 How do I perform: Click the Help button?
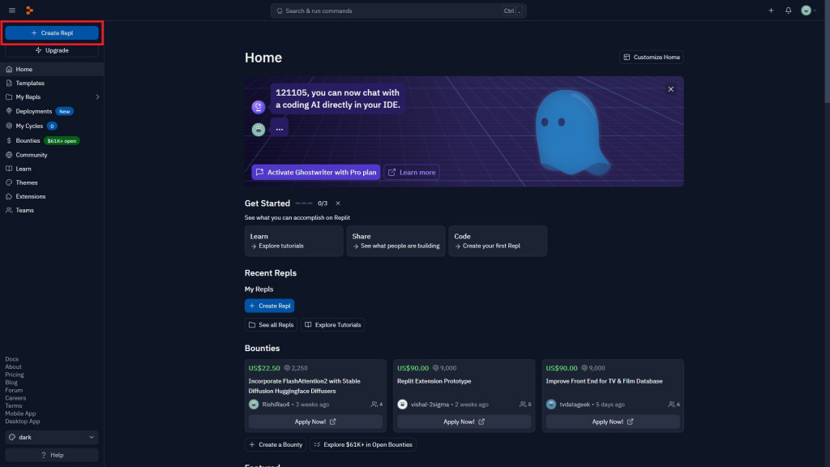tap(52, 456)
